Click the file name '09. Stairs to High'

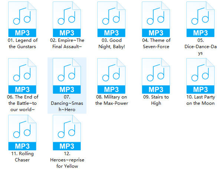coord(156,100)
